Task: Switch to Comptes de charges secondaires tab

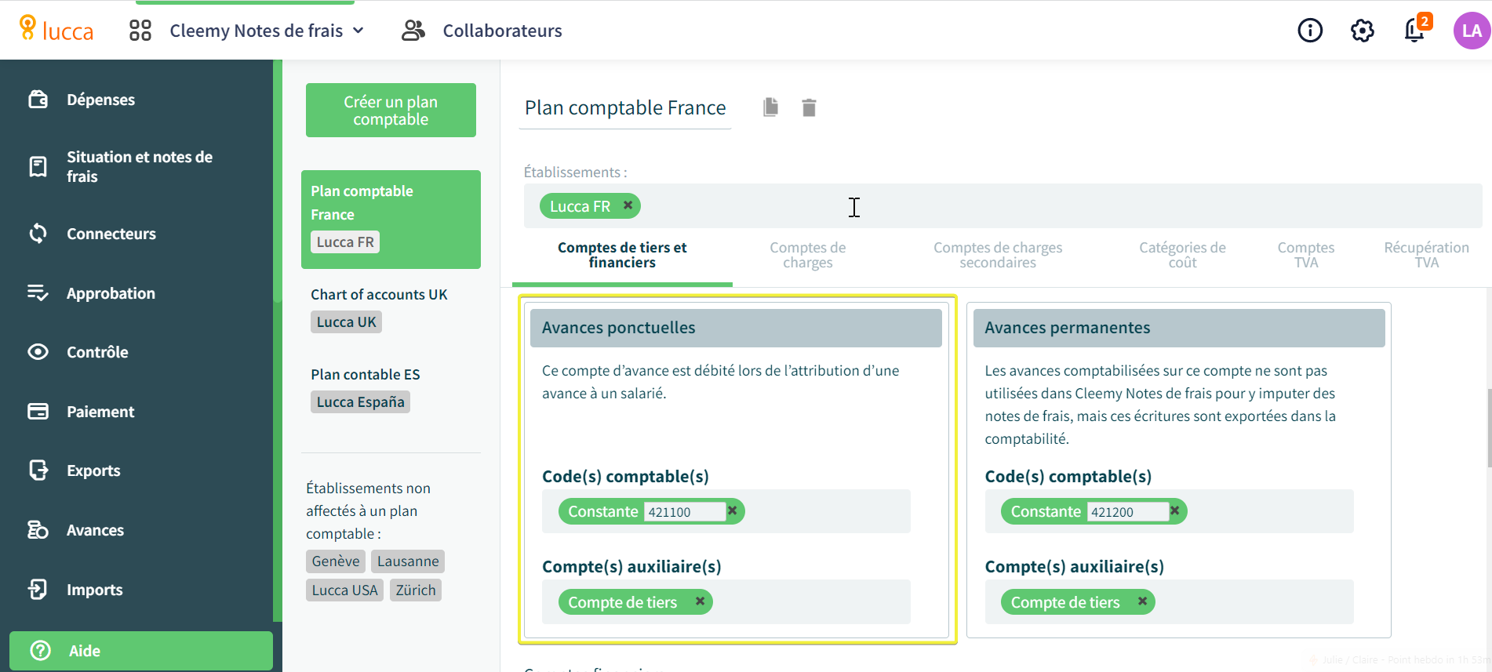Action: point(998,256)
